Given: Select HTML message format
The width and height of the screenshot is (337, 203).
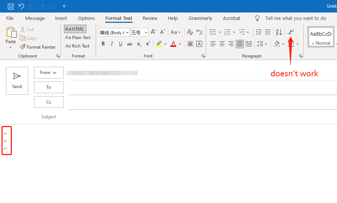Looking at the screenshot, I should tap(75, 29).
